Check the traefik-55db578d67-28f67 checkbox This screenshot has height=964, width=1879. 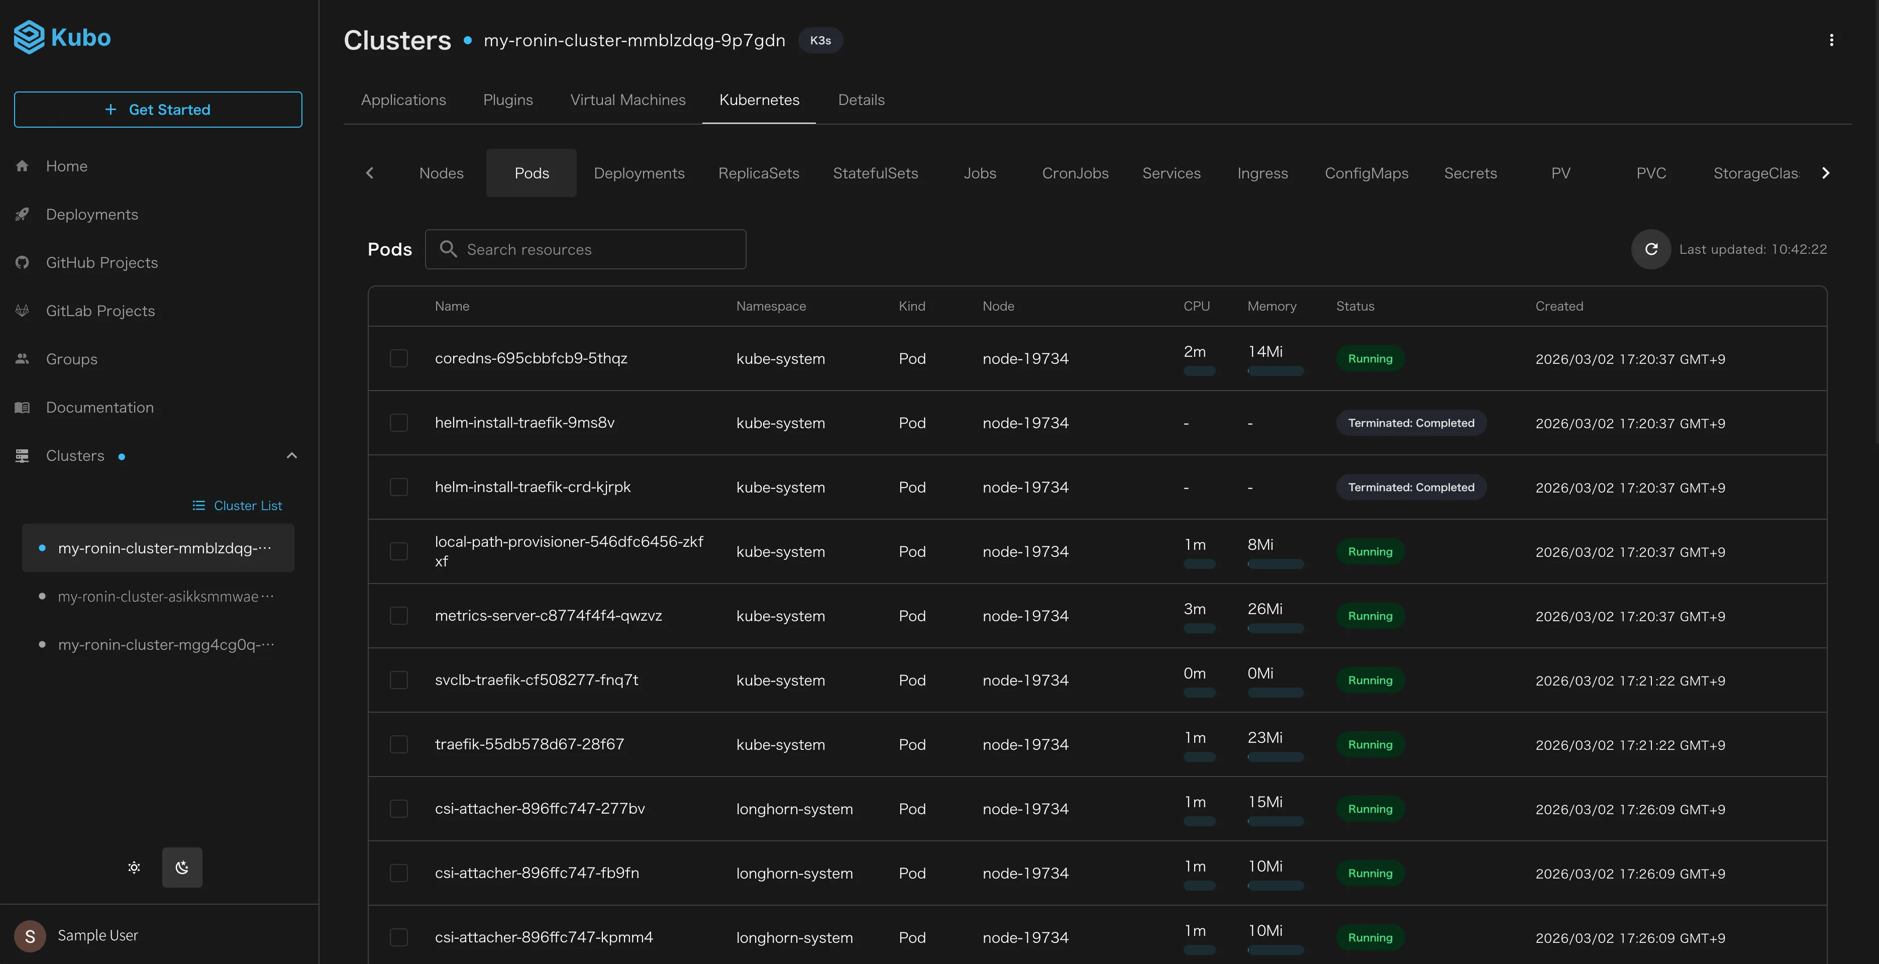point(399,744)
